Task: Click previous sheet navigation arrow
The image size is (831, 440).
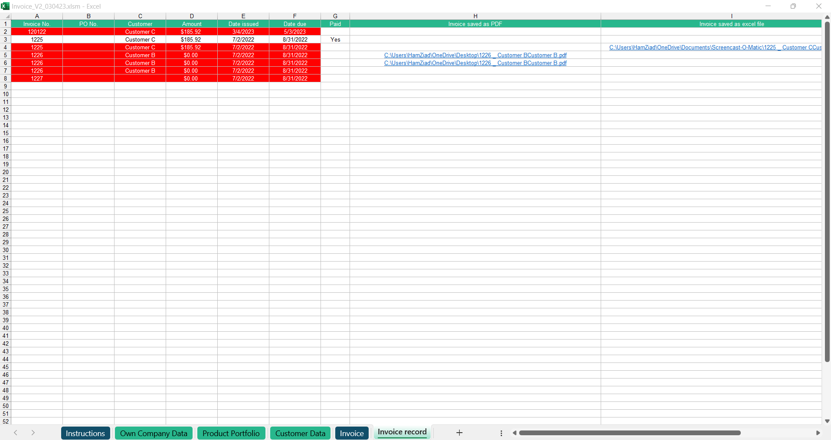Action: click(16, 433)
